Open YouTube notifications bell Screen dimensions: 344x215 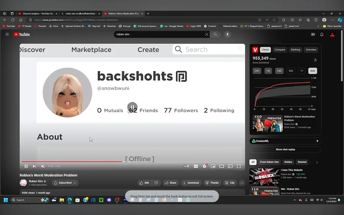[321, 34]
